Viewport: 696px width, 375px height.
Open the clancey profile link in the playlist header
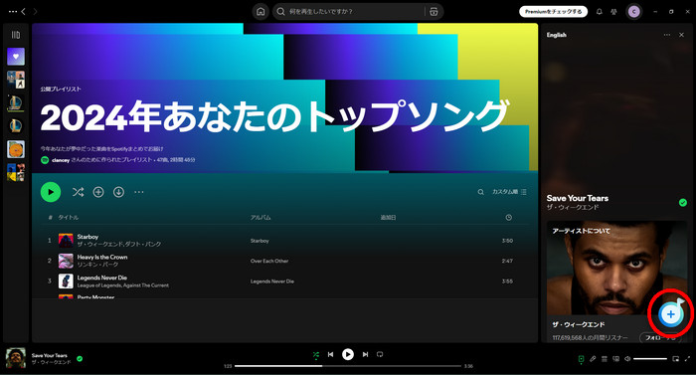pyautogui.click(x=61, y=160)
